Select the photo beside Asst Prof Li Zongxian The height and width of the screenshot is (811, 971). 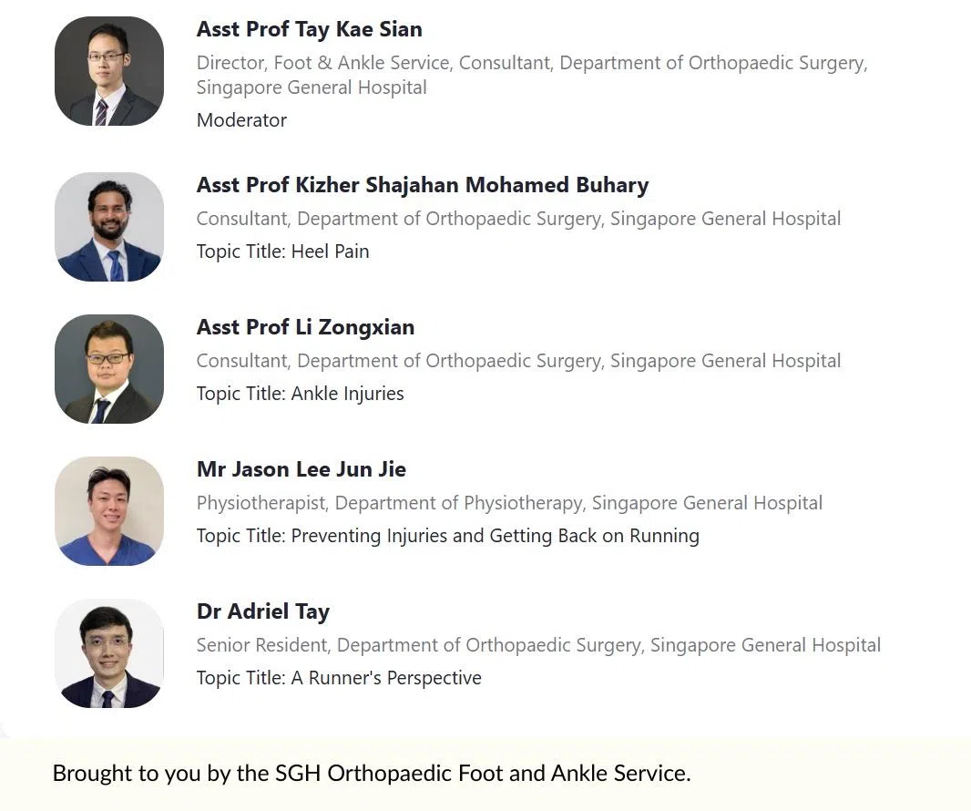click(x=109, y=369)
